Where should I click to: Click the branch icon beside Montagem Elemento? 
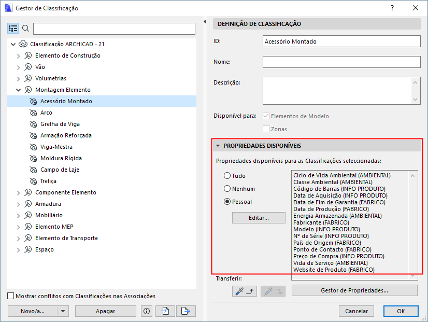coord(28,90)
